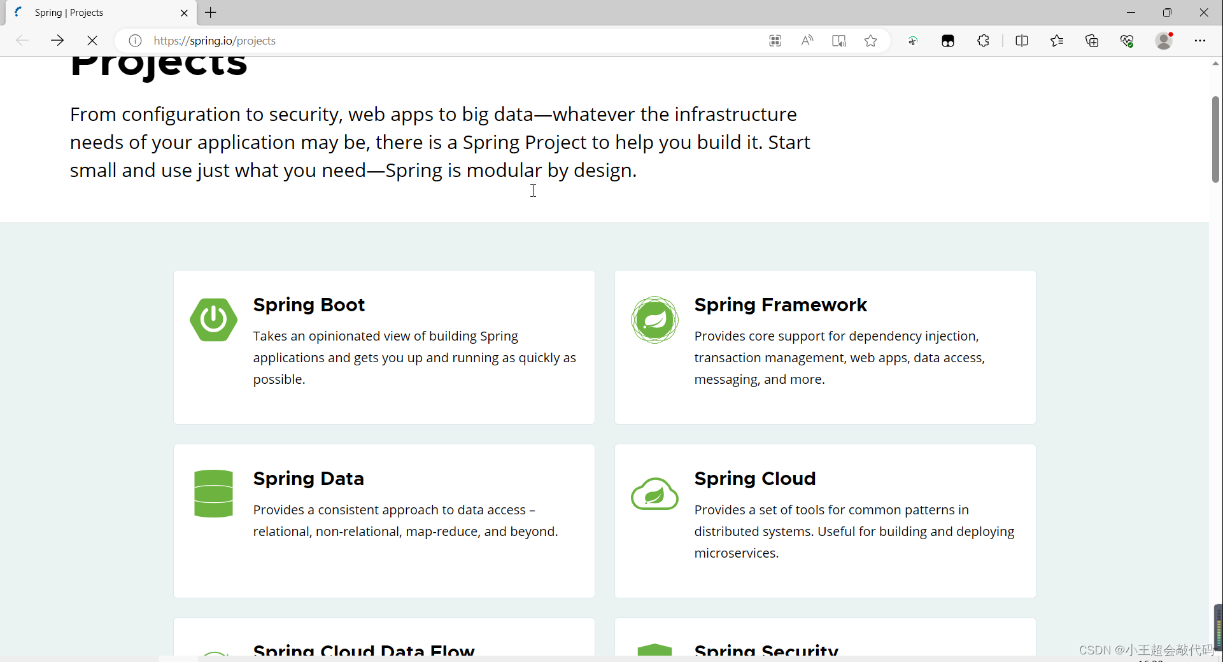Open Immersive reader icon in address bar

pos(838,41)
